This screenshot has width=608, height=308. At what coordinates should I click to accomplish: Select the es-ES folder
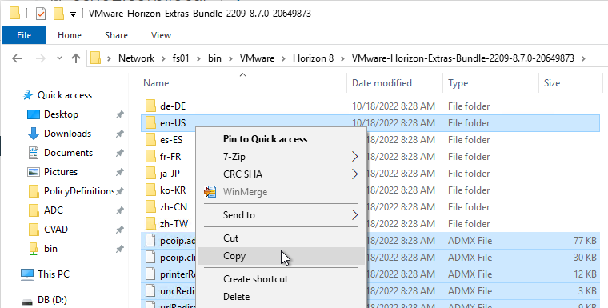[171, 140]
